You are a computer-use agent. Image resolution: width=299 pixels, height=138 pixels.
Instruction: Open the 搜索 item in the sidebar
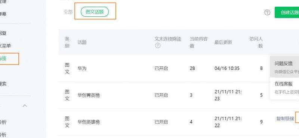3,84
